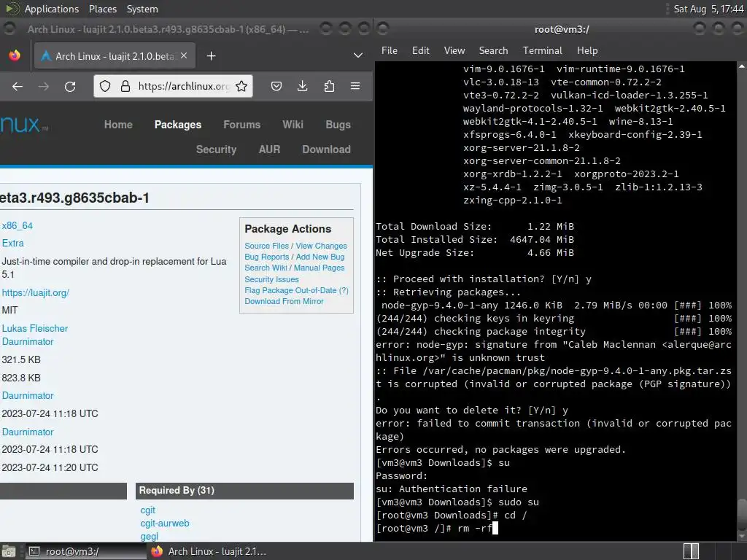Open the AUR nav link
The height and width of the screenshot is (560, 747).
(269, 149)
